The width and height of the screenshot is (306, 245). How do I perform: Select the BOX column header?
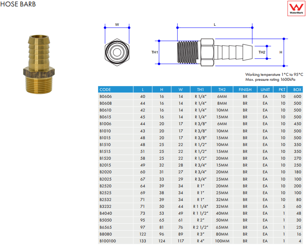297,90
